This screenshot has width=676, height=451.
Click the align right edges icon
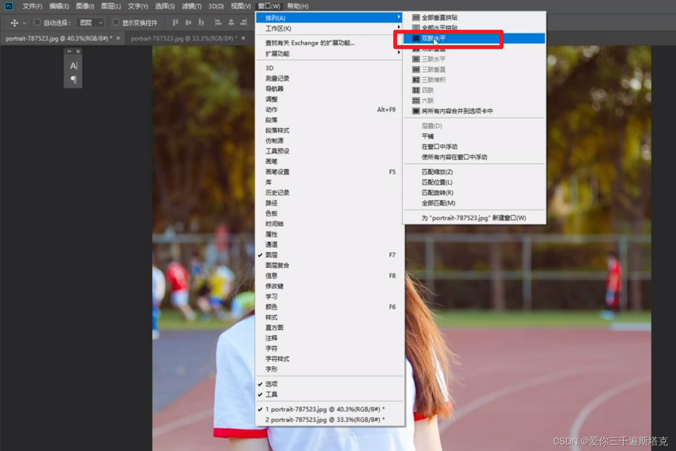click(244, 22)
